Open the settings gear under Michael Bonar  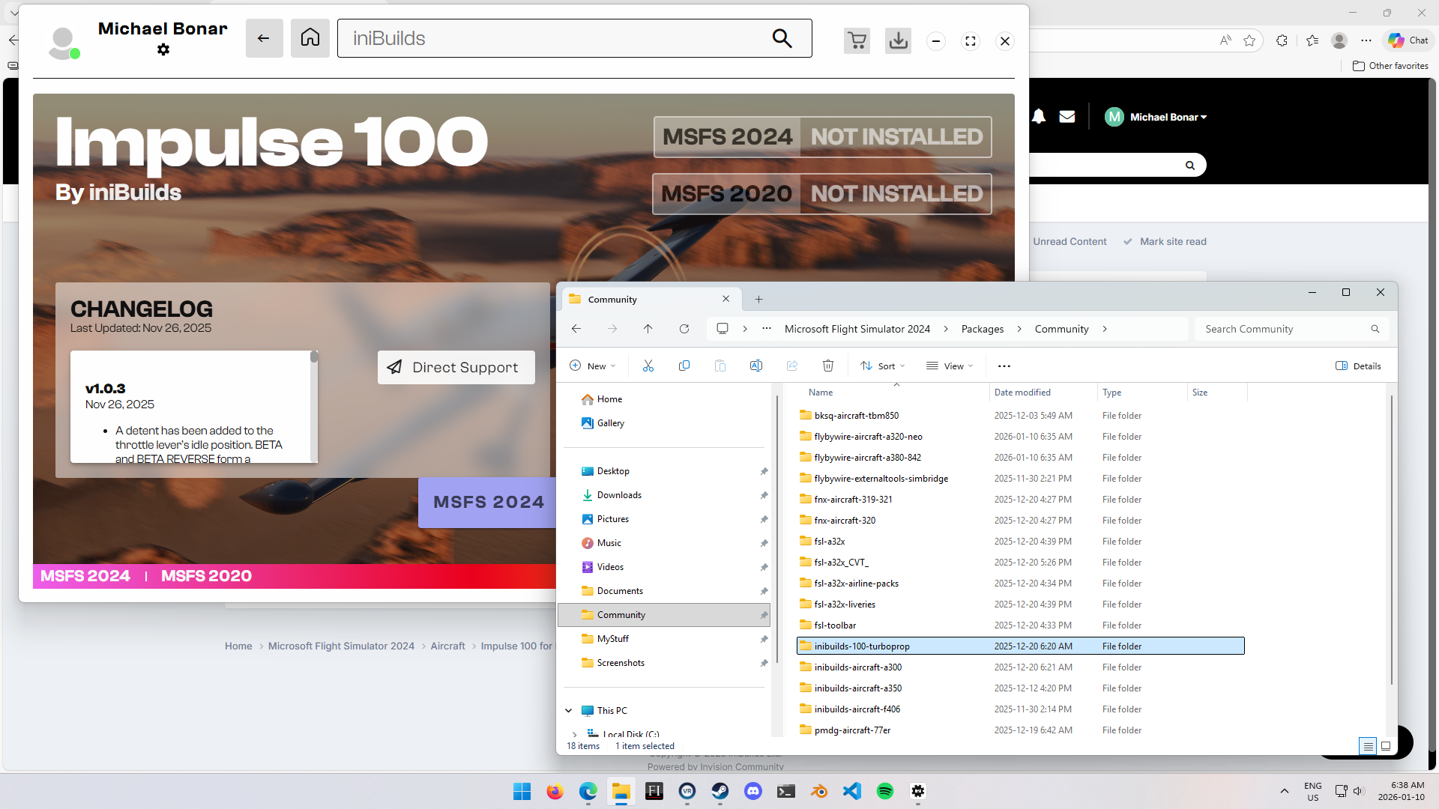(x=163, y=49)
